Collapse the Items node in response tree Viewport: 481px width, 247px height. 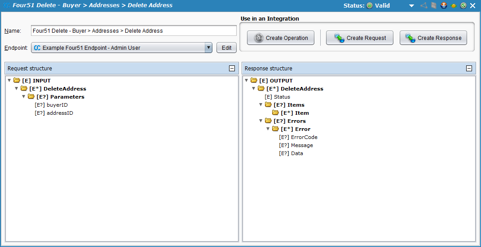pos(261,105)
